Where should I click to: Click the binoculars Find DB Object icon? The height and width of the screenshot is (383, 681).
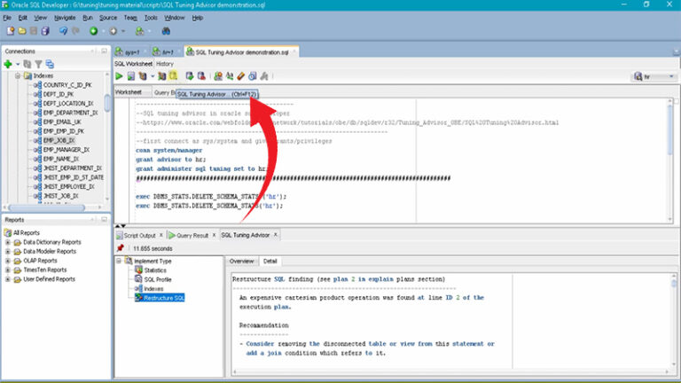coord(166,31)
